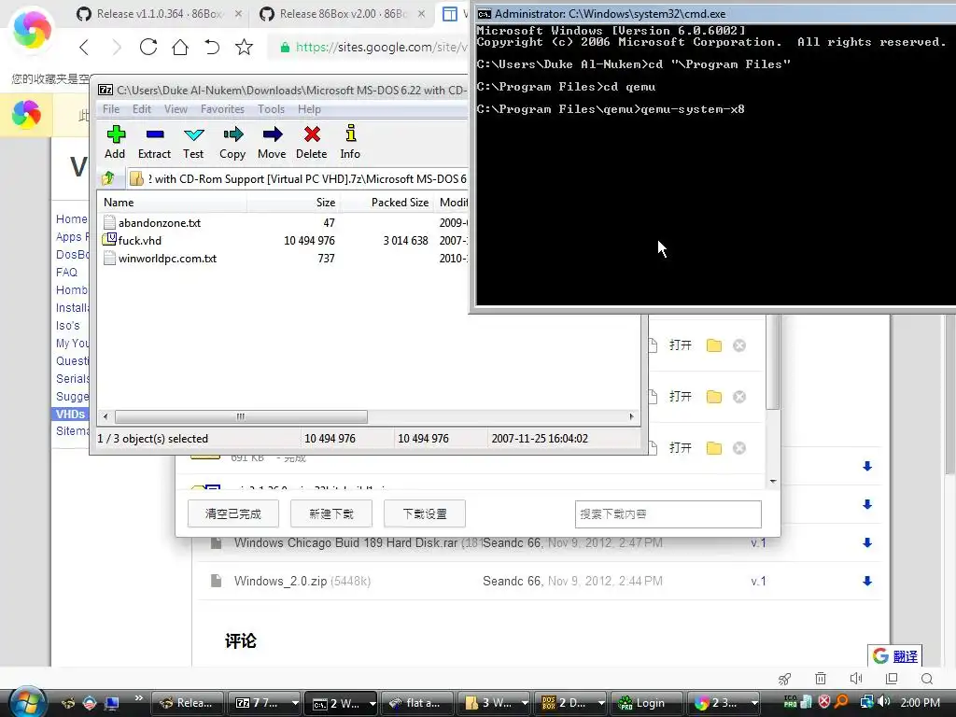Screen dimensions: 956x717
Task: Click the network tray icon
Action: click(866, 702)
